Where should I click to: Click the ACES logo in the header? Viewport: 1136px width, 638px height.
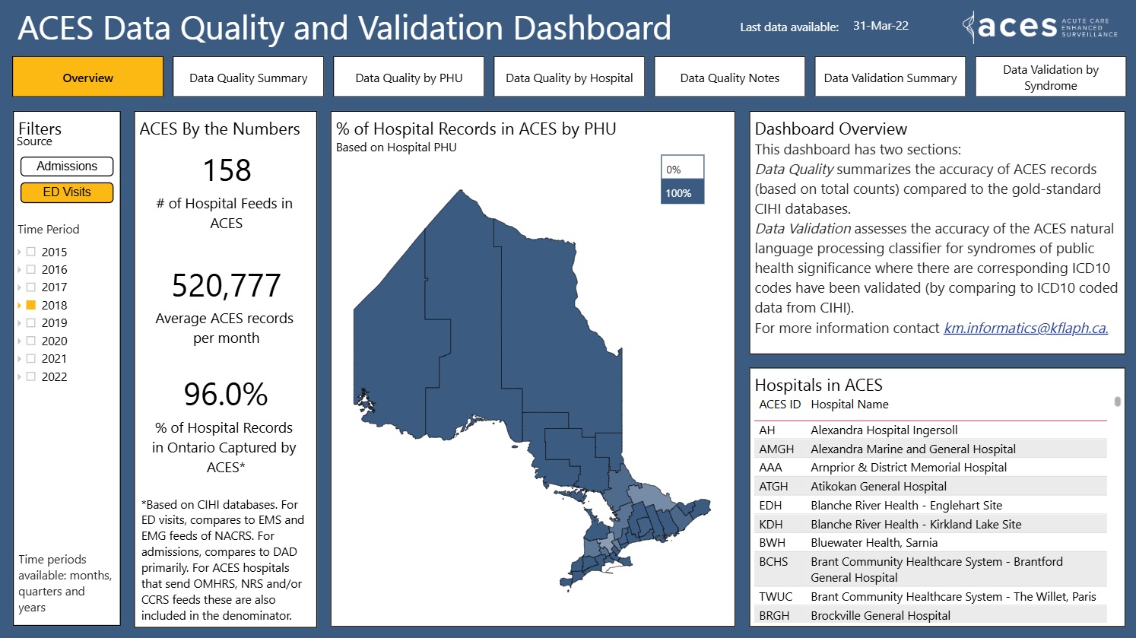[1042, 27]
